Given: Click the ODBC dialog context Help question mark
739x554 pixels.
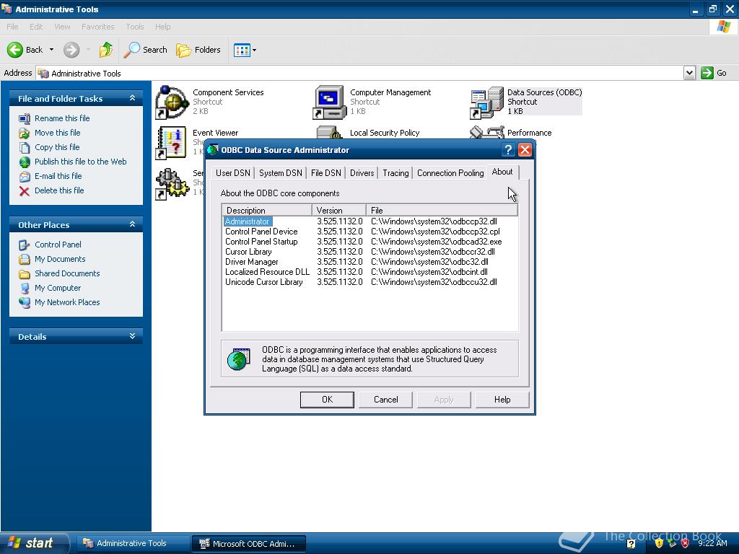Looking at the screenshot, I should [x=508, y=150].
